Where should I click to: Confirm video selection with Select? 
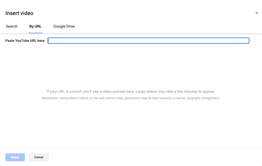(x=15, y=157)
